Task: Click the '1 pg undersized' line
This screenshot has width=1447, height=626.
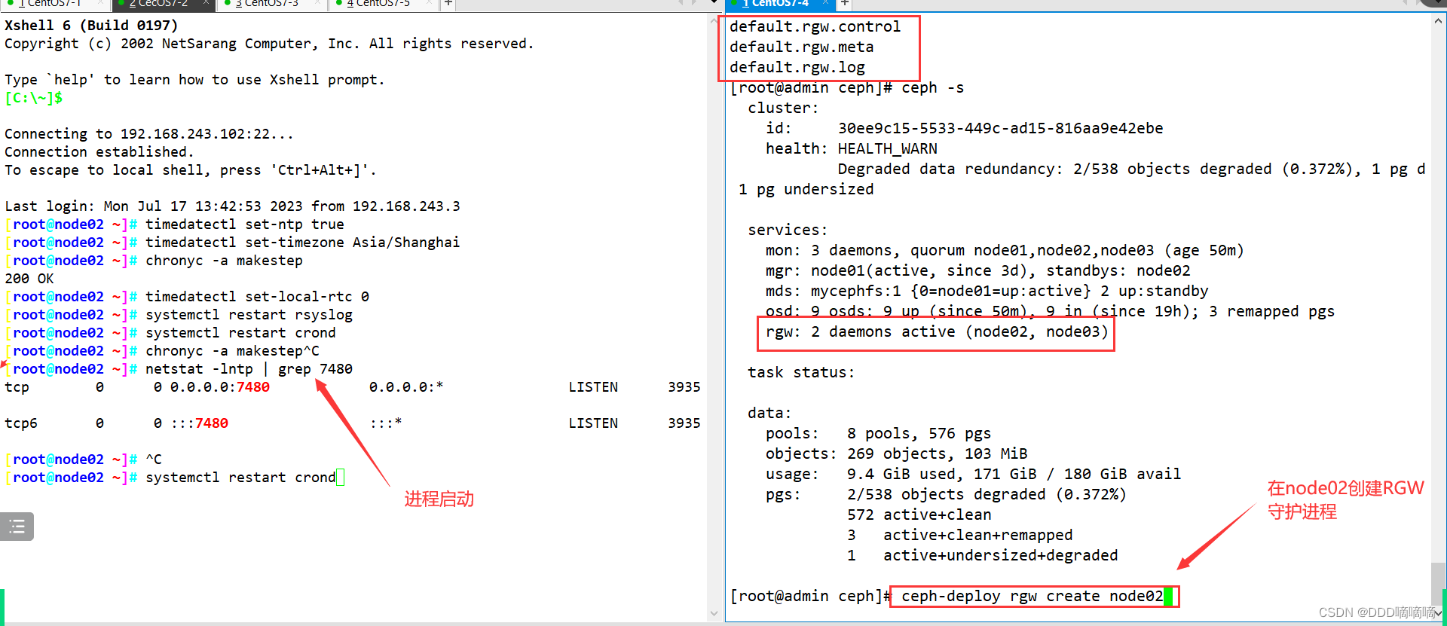Action: coord(806,189)
